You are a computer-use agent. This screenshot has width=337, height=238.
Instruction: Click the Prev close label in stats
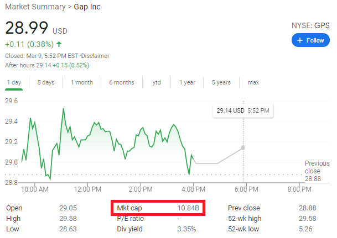pyautogui.click(x=244, y=208)
